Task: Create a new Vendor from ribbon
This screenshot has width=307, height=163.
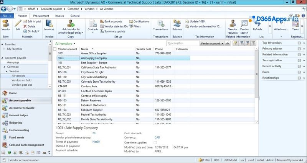Action: [6, 25]
